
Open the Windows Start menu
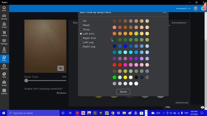[x=4, y=113]
